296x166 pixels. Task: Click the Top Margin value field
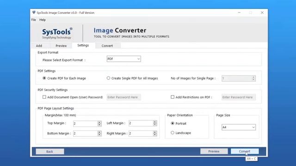85,124
